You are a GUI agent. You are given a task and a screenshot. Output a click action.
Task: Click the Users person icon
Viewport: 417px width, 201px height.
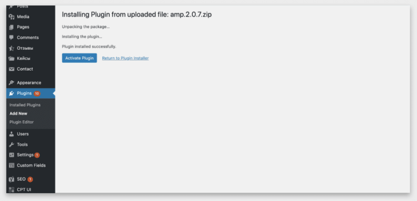click(11, 134)
